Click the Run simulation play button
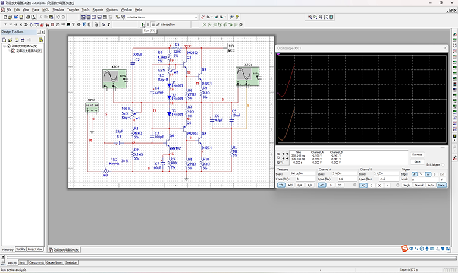This screenshot has width=458, height=273. 143,24
